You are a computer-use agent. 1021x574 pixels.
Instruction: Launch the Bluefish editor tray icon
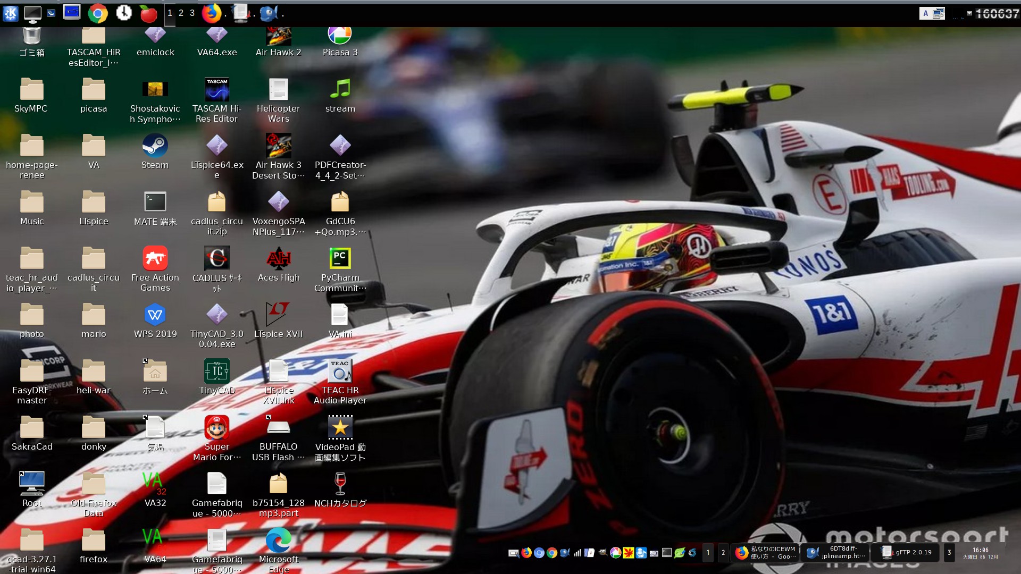564,553
